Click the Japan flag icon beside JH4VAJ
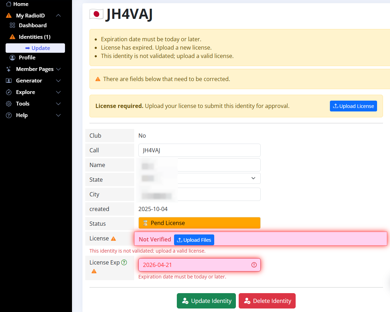Viewport: 390px width, 312px height. point(96,14)
